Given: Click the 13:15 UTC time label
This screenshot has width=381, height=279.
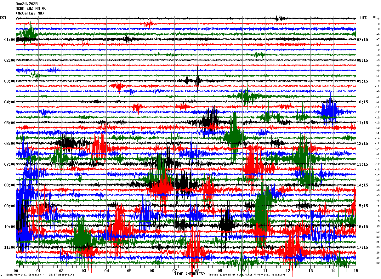Looking at the screenshot, I should tap(362, 164).
